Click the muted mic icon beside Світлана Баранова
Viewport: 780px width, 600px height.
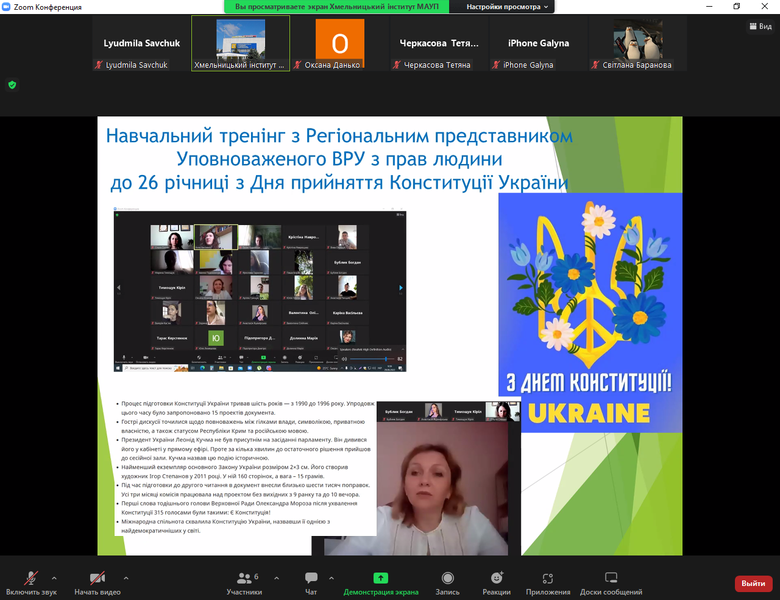coord(596,65)
